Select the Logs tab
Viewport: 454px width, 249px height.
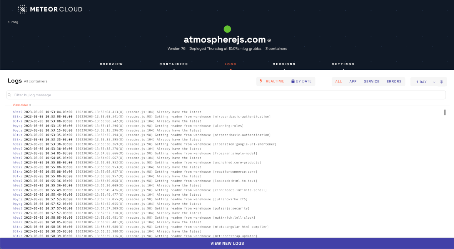(230, 64)
